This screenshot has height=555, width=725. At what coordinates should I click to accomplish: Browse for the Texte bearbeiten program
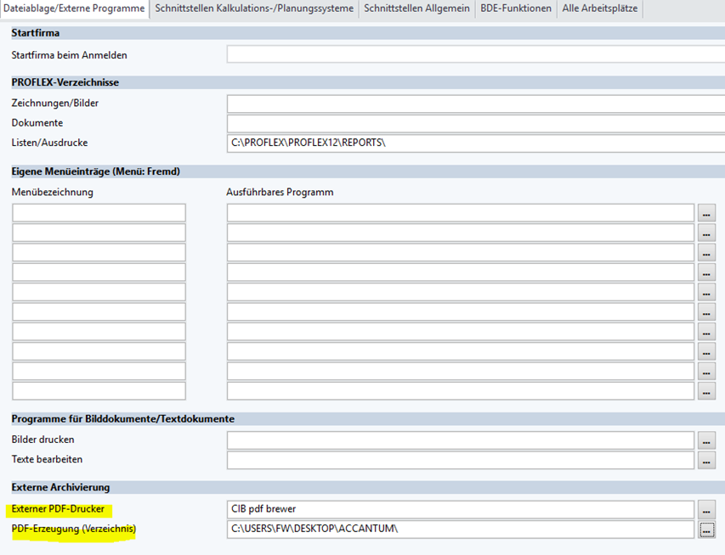tap(706, 460)
